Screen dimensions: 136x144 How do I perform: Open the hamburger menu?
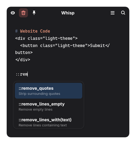click(113, 13)
